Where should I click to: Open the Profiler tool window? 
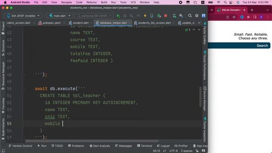[x=181, y=146]
